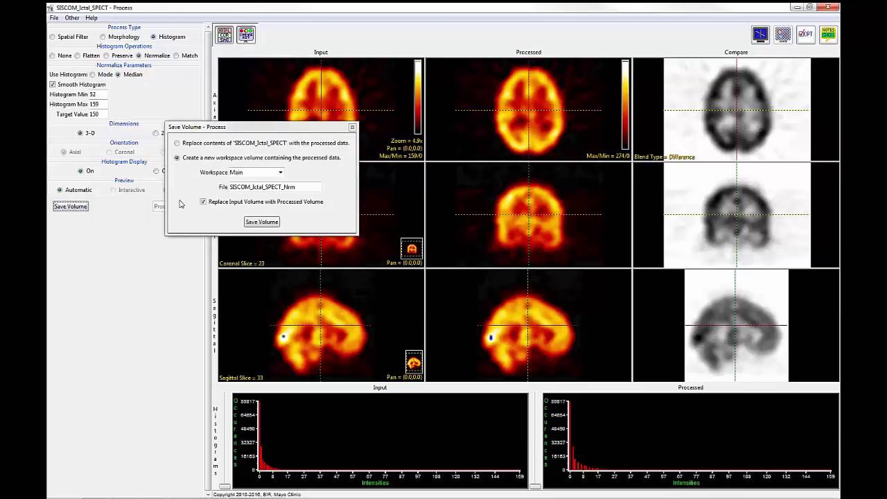Click the yellow Notes Show icon
This screenshot has height=499, width=887.
pos(827,34)
